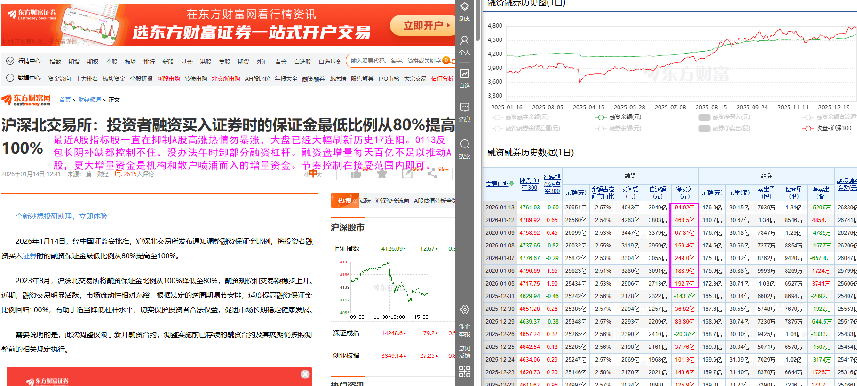
Task: Open the 2615人评论 comments link
Action: 138,174
